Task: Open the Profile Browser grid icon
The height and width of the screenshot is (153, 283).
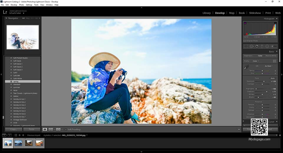Action: pyautogui.click(x=274, y=61)
